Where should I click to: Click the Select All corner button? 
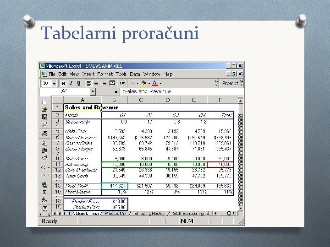[x=58, y=100]
